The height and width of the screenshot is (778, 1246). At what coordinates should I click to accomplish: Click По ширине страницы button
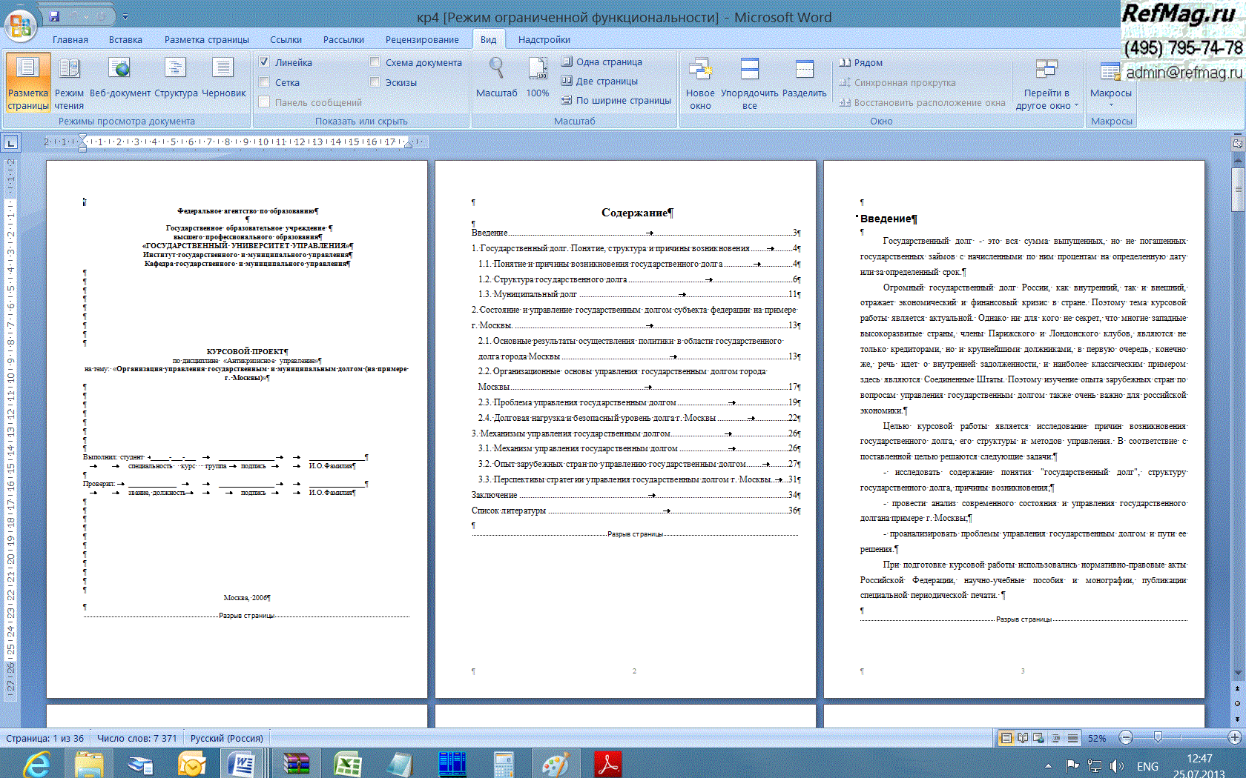click(616, 101)
